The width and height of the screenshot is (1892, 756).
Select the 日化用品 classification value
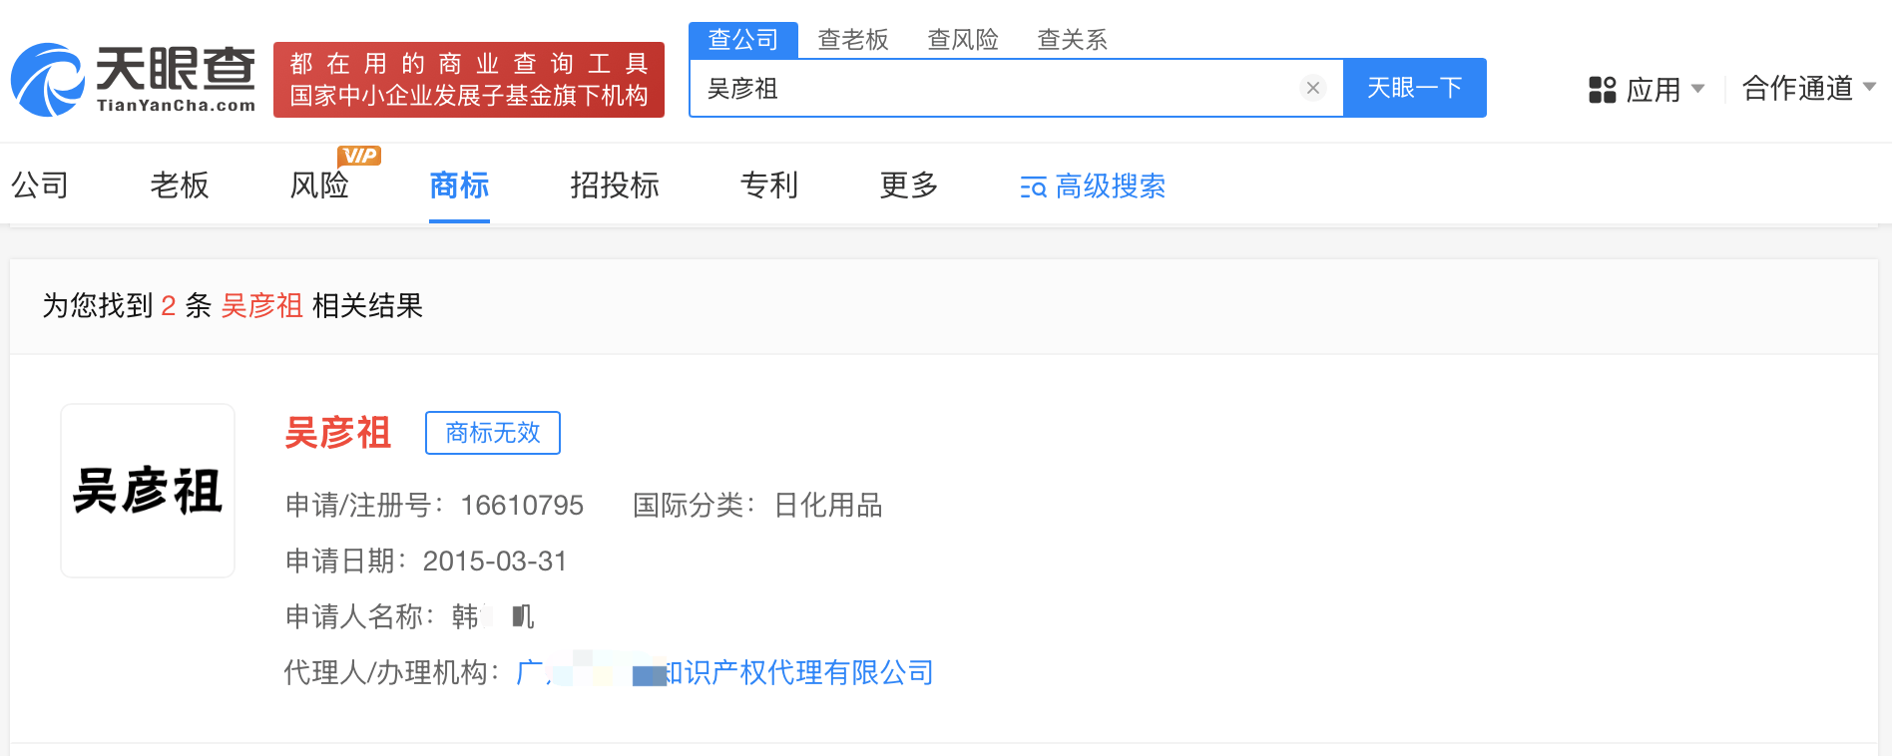pyautogui.click(x=828, y=506)
